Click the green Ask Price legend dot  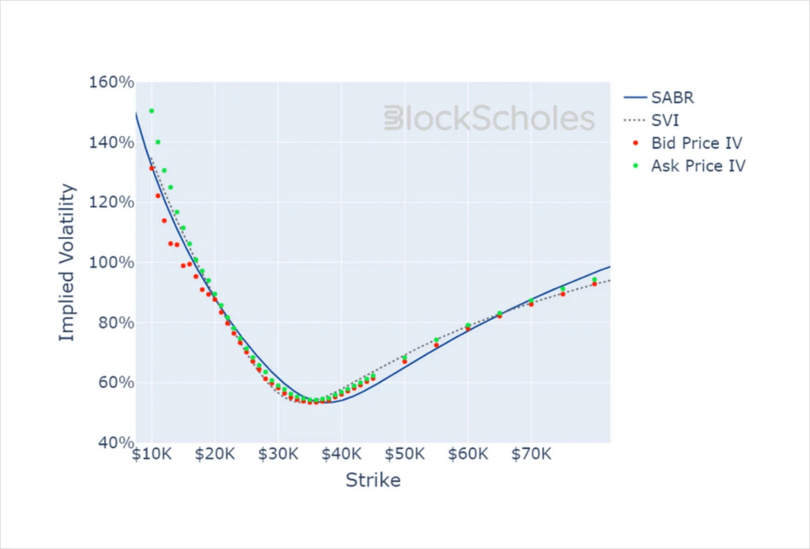635,166
